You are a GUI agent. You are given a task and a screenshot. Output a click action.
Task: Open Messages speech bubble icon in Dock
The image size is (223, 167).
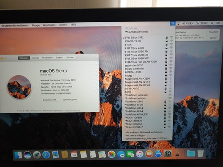121,154
